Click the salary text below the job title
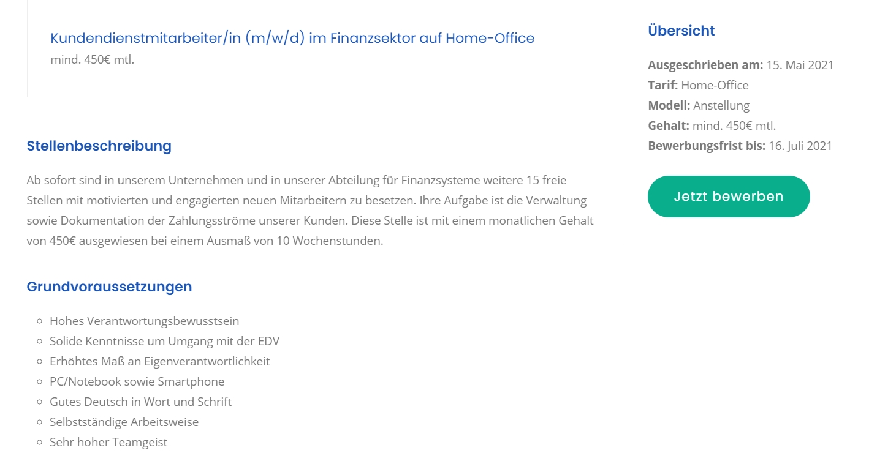The width and height of the screenshot is (877, 461). pos(92,60)
